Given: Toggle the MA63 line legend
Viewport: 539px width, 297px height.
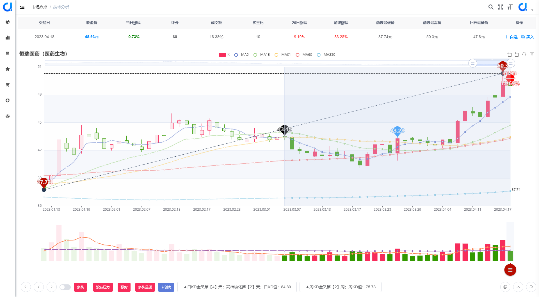Looking at the screenshot, I should 303,55.
